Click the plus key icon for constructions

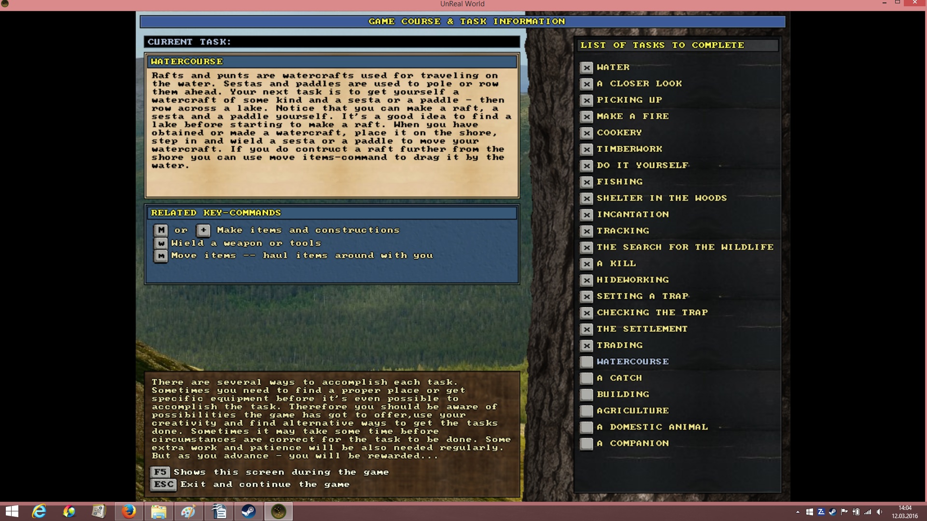[203, 230]
